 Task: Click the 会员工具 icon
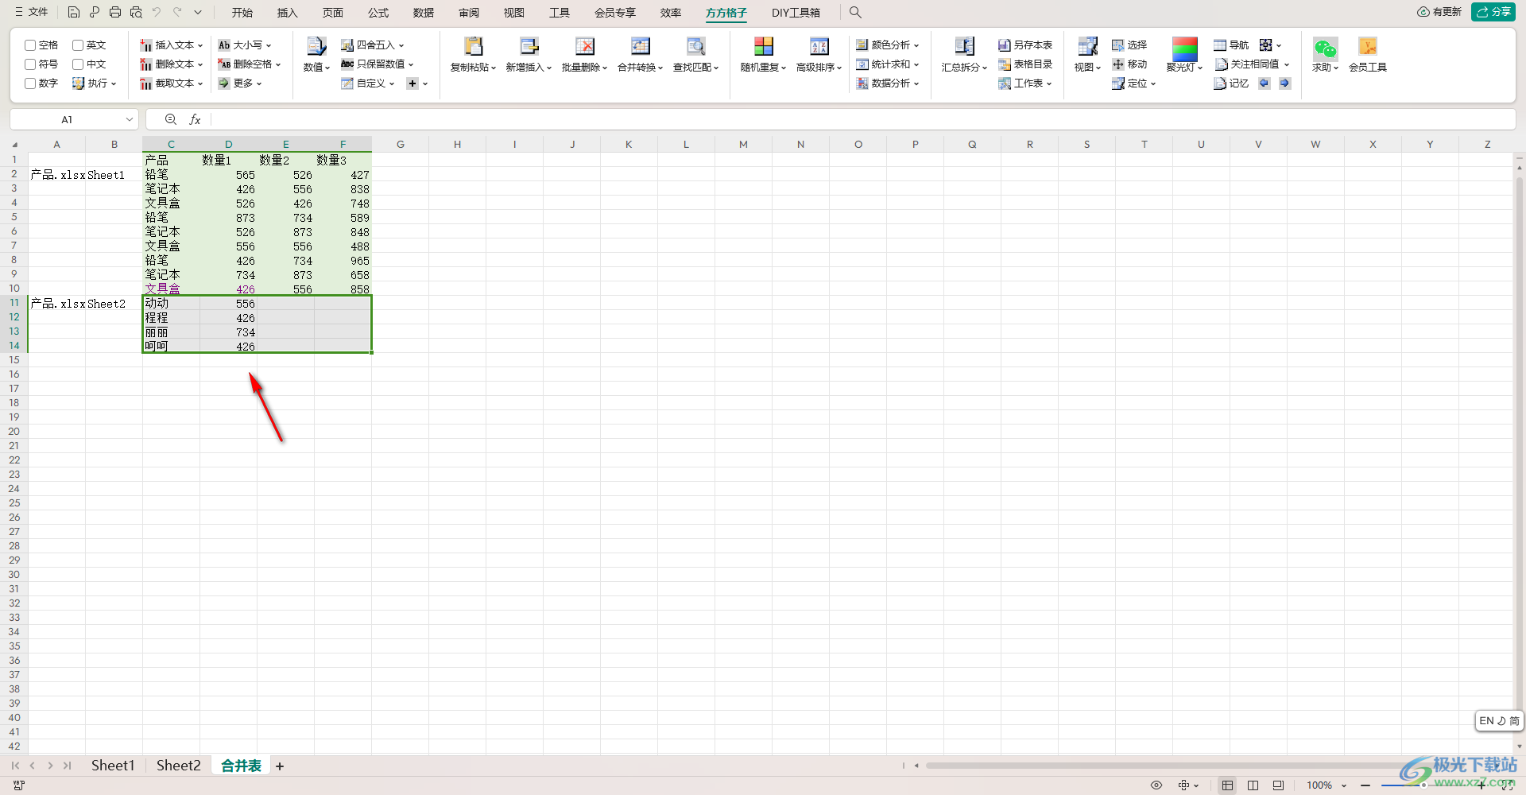click(x=1368, y=46)
